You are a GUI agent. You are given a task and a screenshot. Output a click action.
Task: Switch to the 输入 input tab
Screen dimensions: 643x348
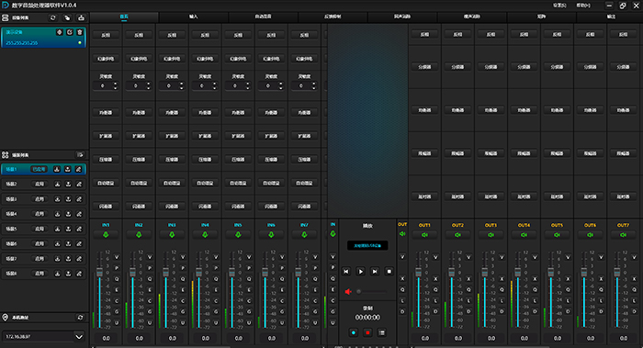point(194,17)
